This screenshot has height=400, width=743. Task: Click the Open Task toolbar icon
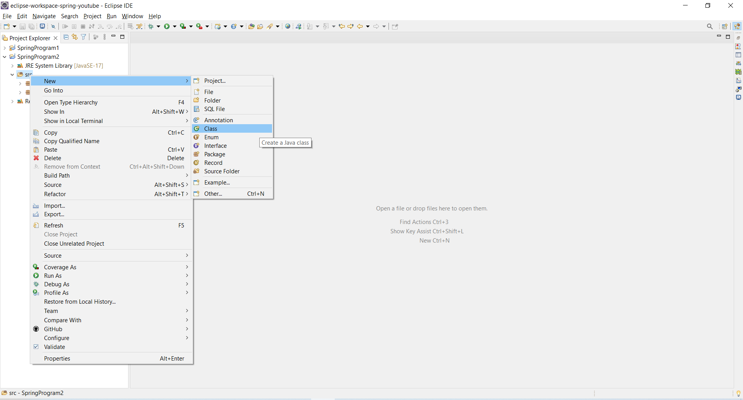(x=260, y=26)
